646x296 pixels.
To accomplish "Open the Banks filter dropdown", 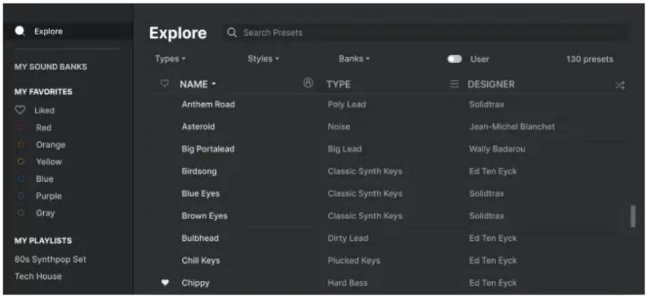I will tap(354, 59).
